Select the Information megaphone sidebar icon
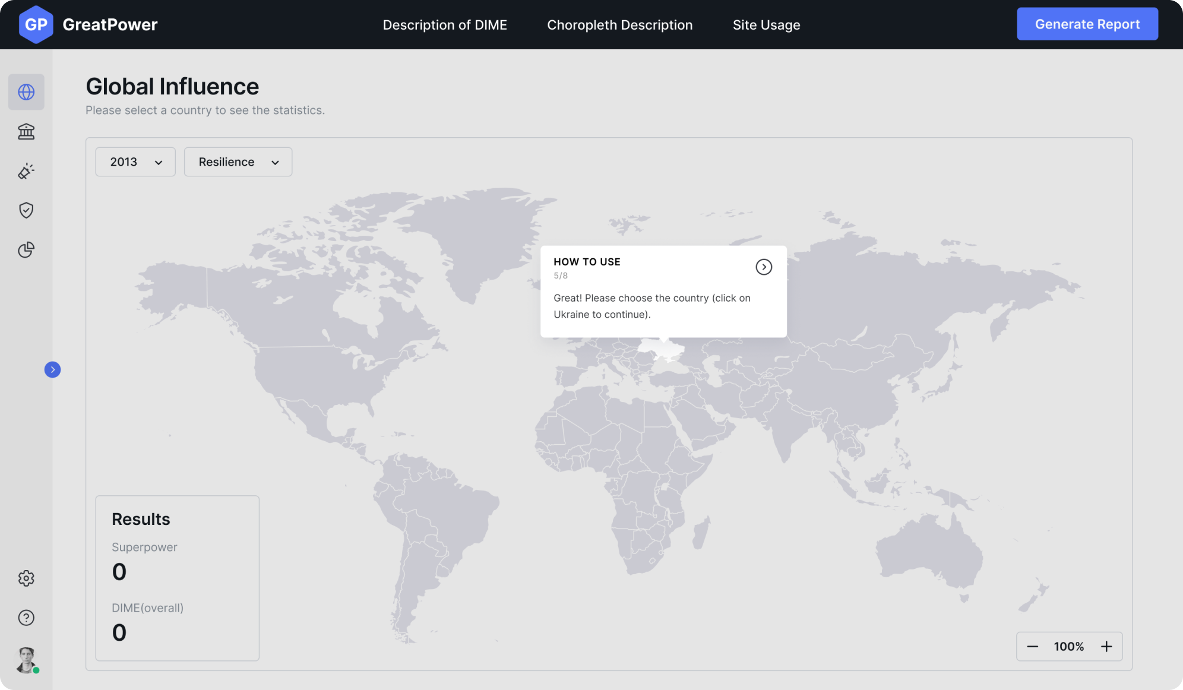Viewport: 1183px width, 690px height. [26, 171]
